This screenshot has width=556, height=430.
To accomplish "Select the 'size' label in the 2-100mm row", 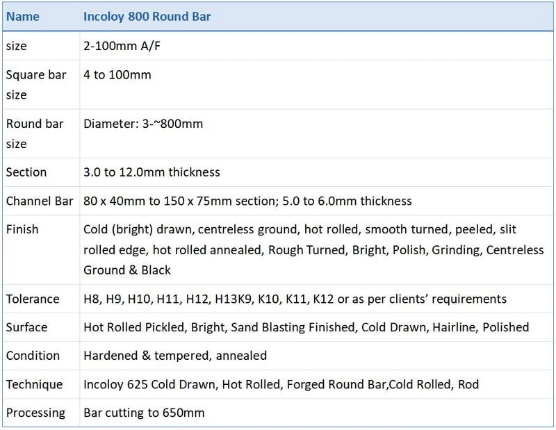I will coord(16,46).
